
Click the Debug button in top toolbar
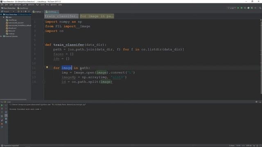point(242,8)
